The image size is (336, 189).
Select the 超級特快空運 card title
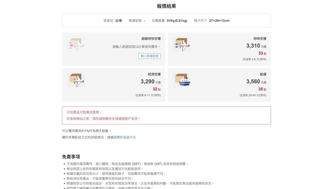[151, 39]
